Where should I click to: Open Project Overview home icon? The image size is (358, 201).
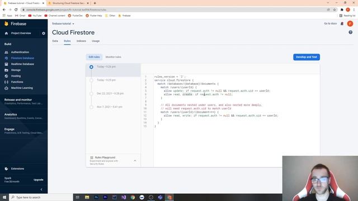coord(6,33)
